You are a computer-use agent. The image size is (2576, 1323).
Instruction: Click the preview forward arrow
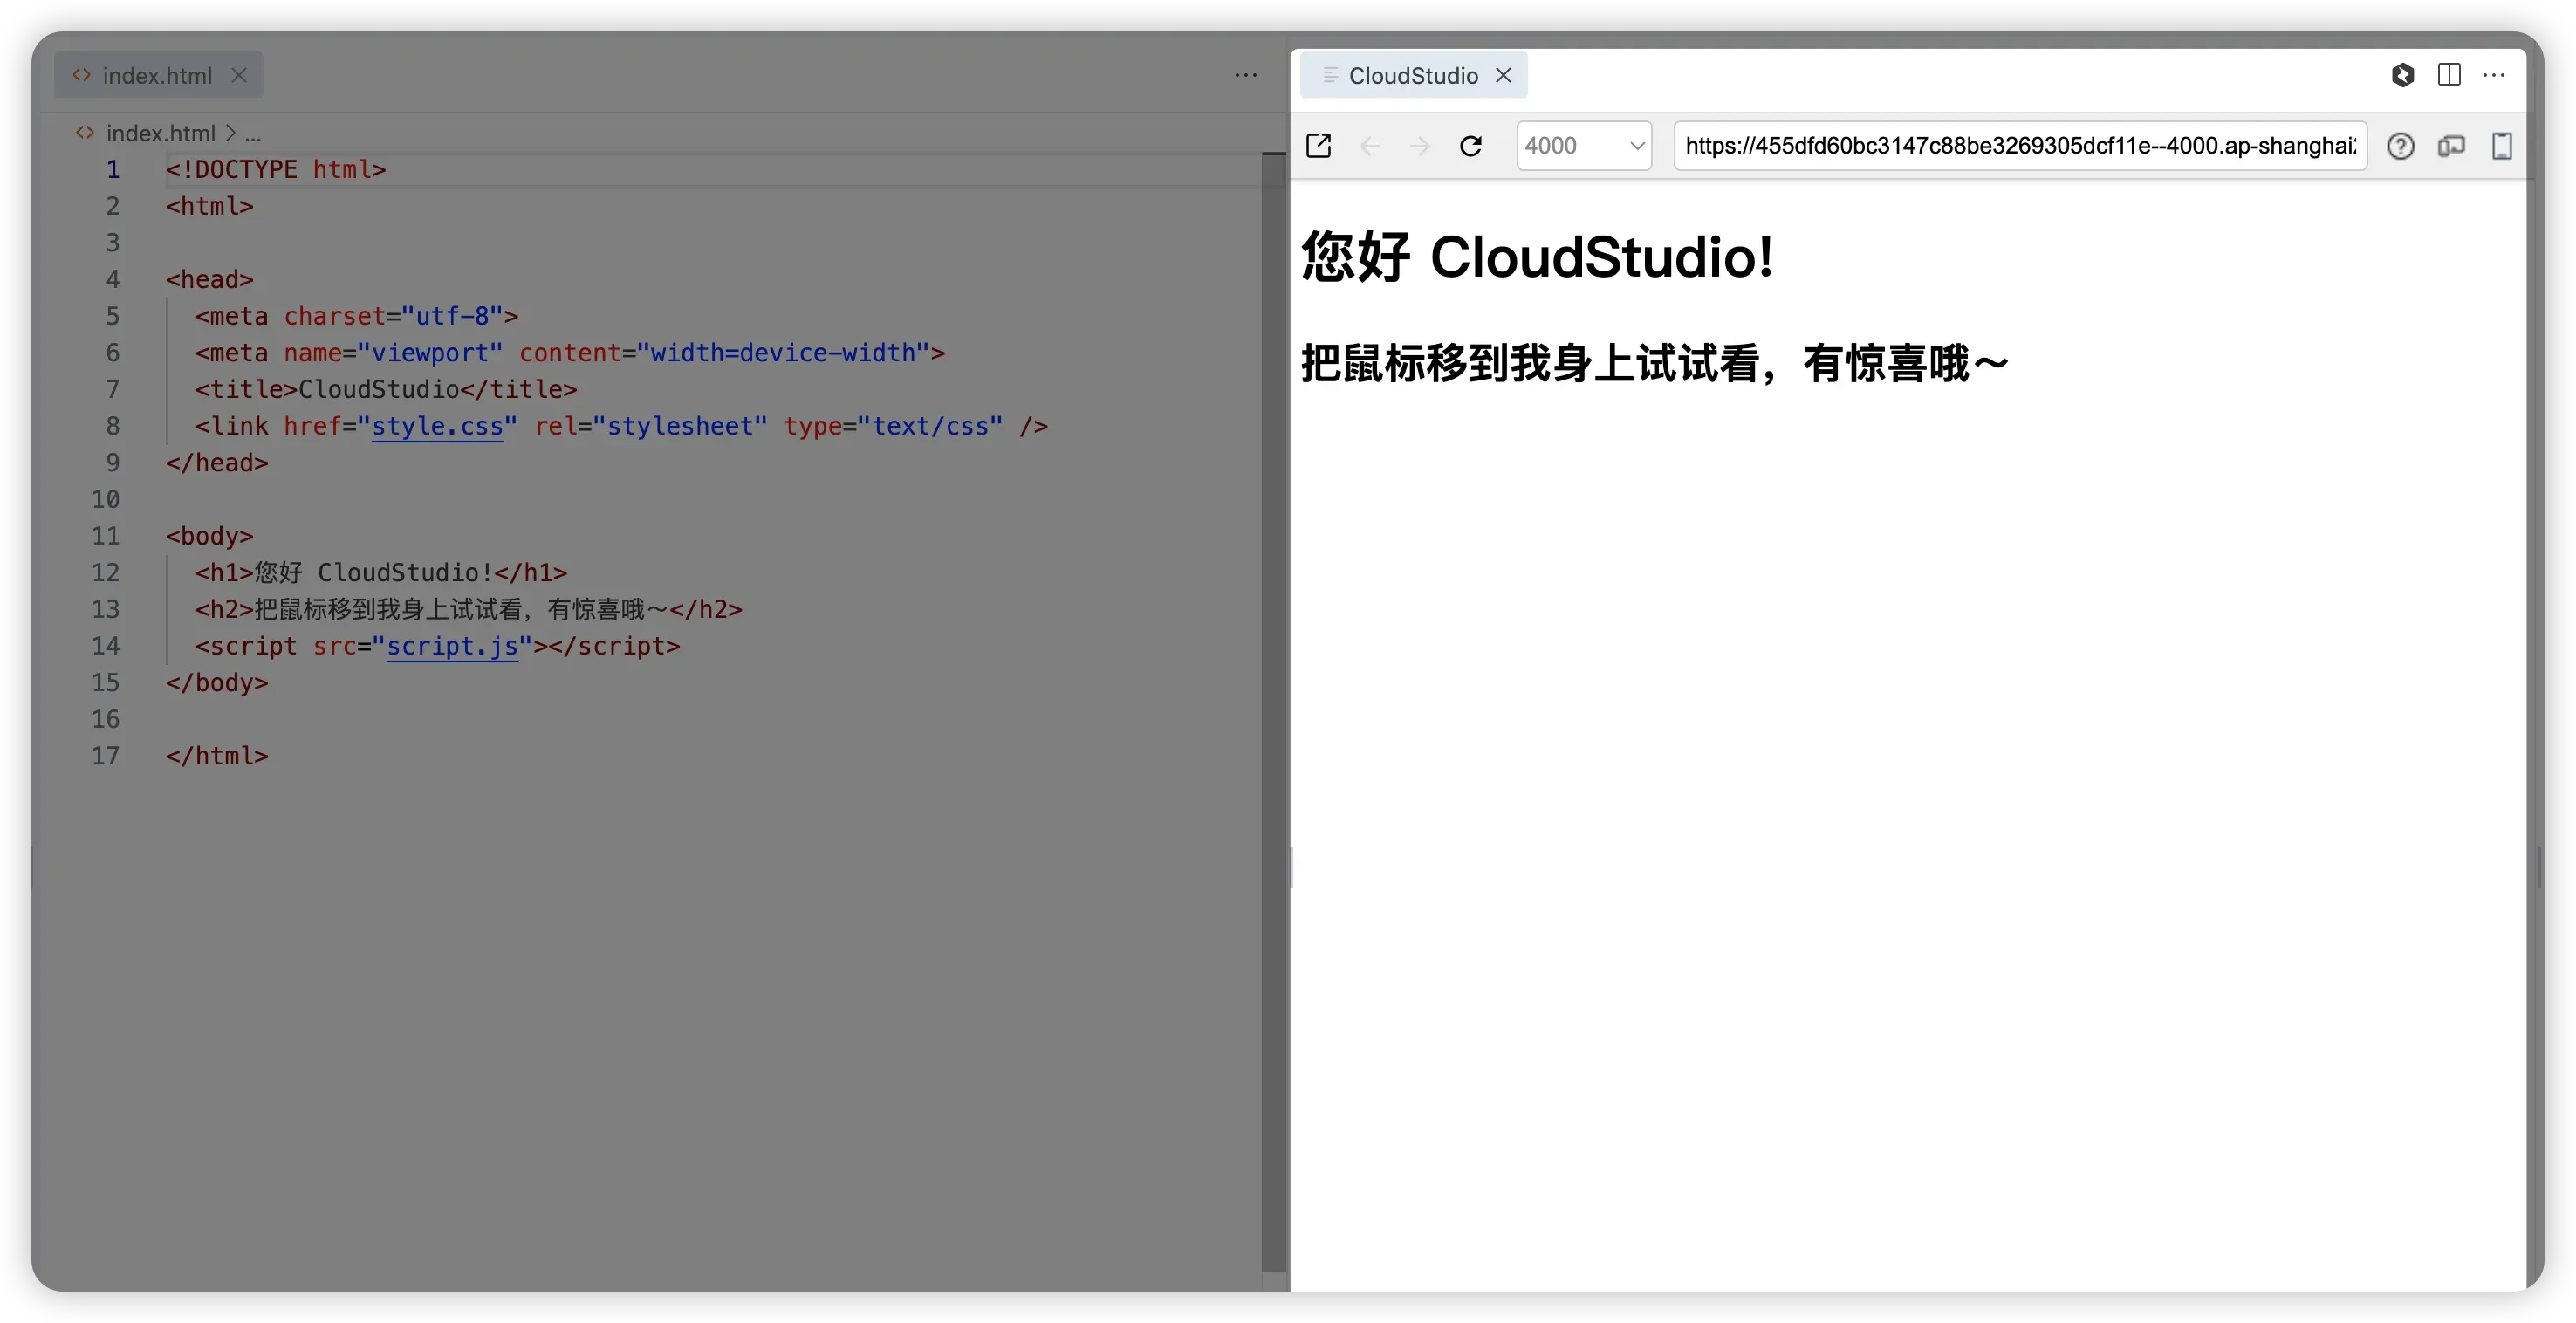tap(1420, 146)
